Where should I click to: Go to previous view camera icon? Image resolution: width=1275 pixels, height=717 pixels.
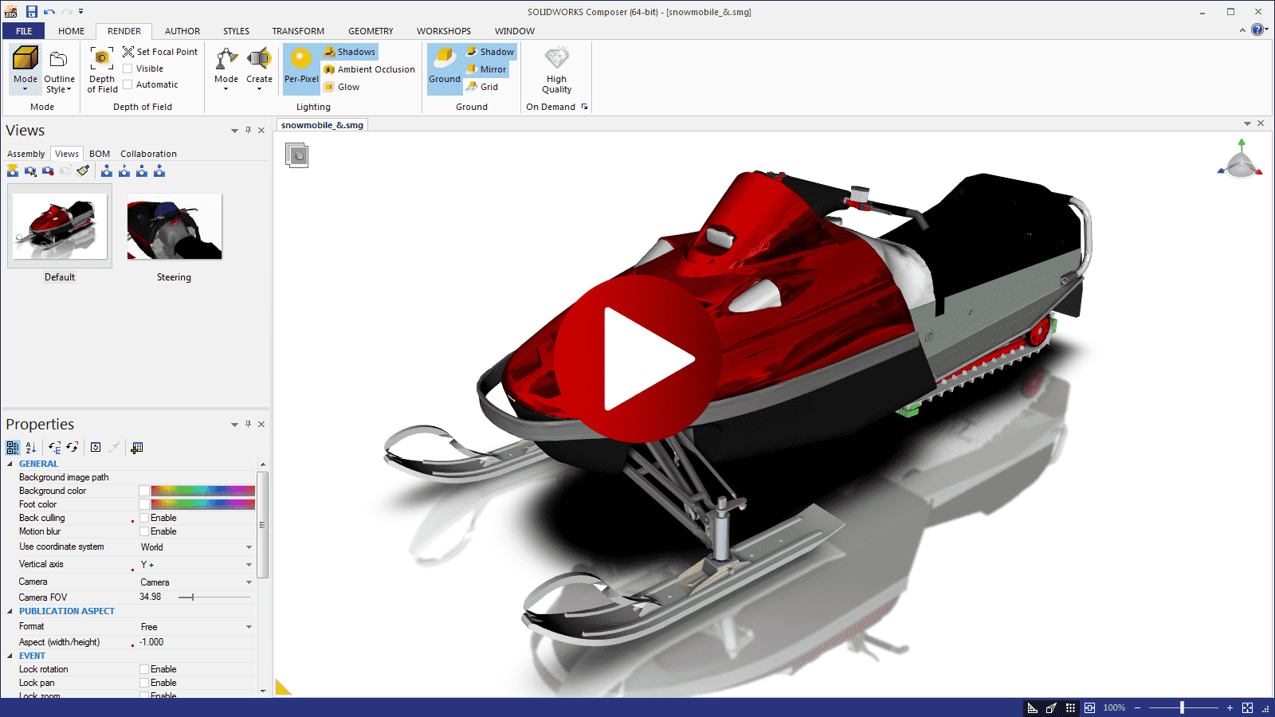107,170
